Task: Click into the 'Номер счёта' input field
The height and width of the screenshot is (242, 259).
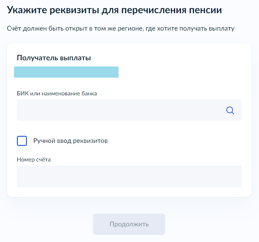Action: pos(129,176)
